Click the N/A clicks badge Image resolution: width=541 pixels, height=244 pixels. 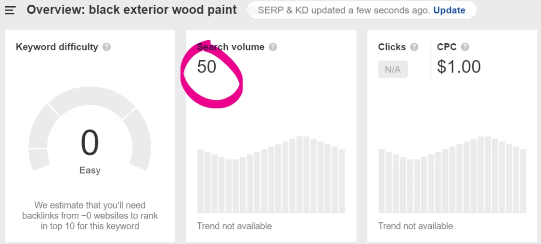point(393,70)
